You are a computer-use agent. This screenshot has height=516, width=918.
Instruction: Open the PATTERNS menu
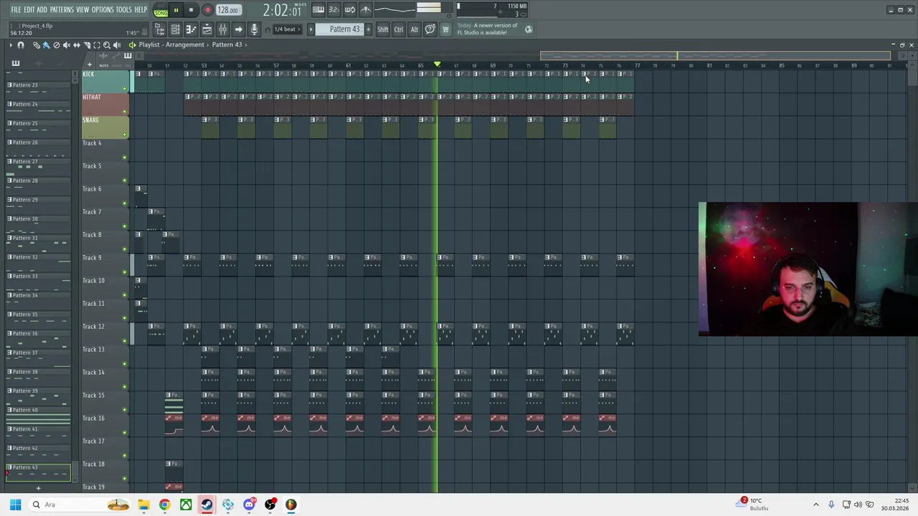(x=62, y=10)
